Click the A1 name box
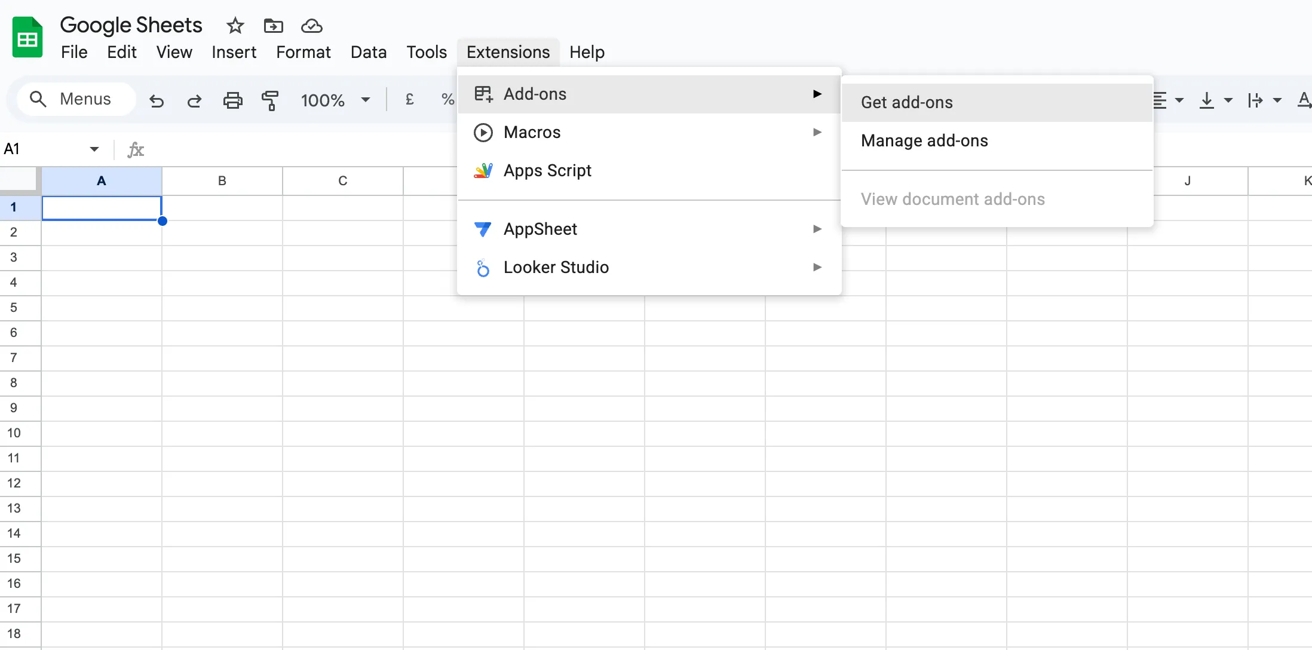This screenshot has height=650, width=1312. [x=51, y=149]
